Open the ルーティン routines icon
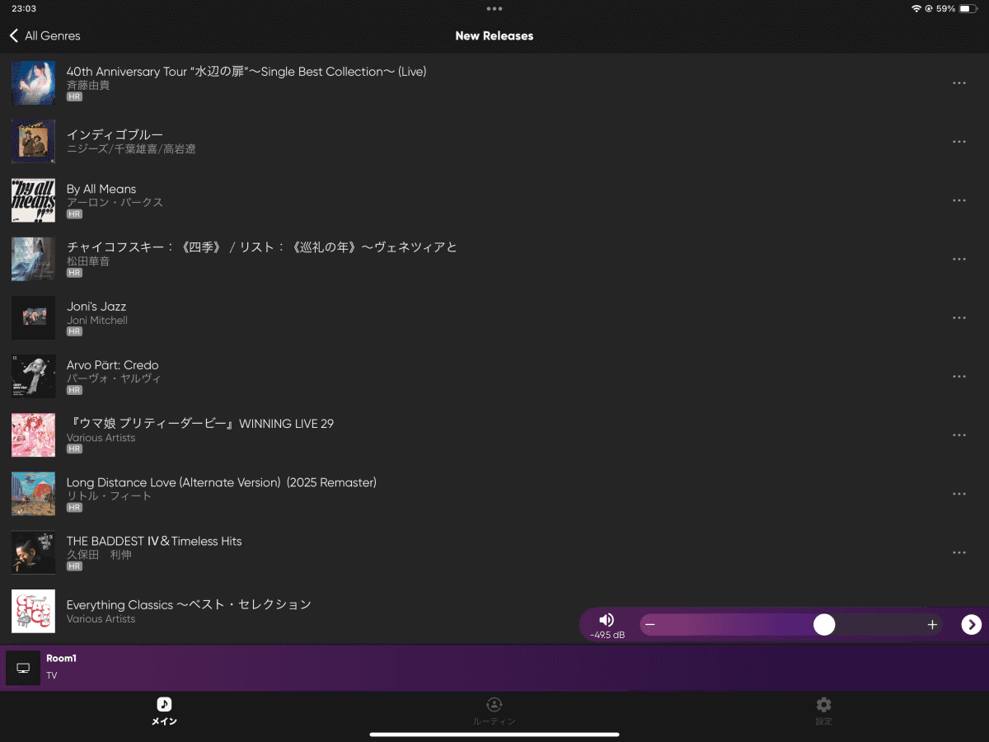989x742 pixels. point(494,706)
